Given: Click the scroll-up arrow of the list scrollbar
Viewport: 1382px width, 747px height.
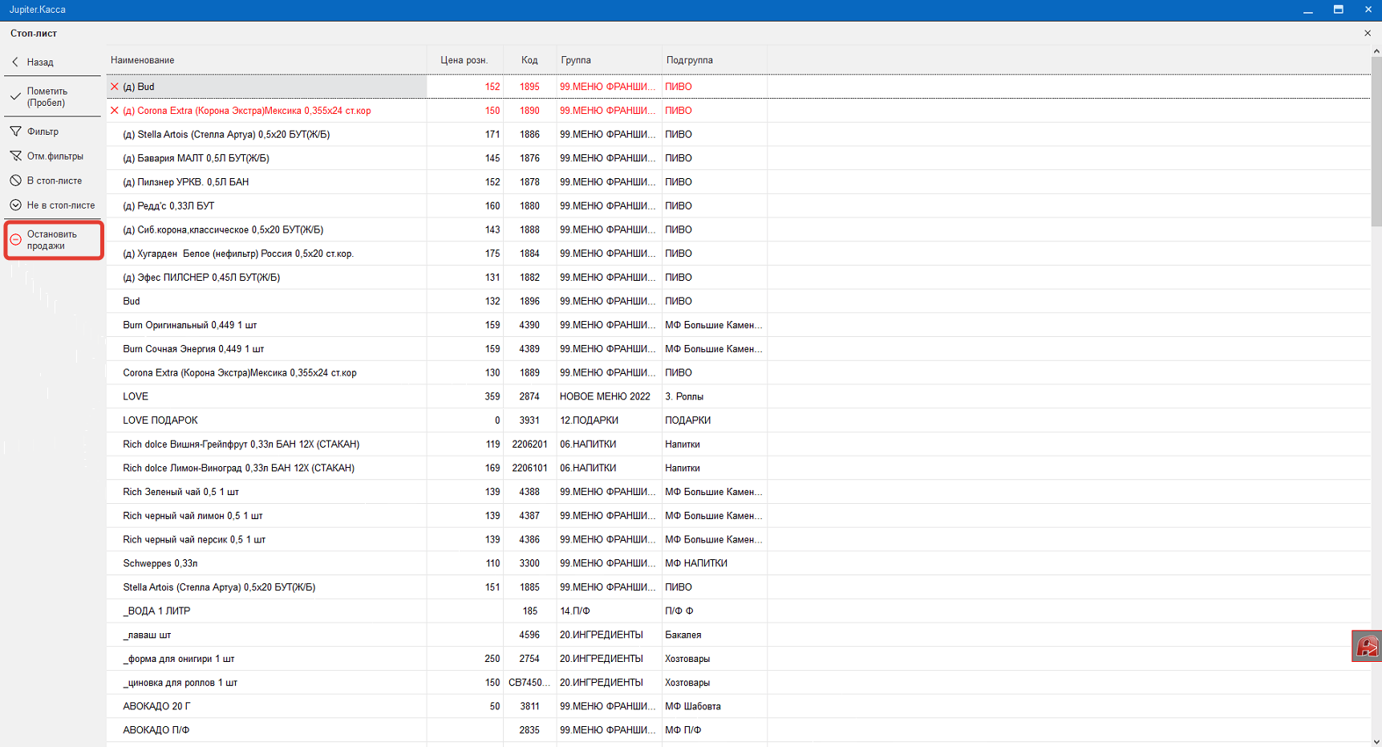Looking at the screenshot, I should pyautogui.click(x=1376, y=51).
